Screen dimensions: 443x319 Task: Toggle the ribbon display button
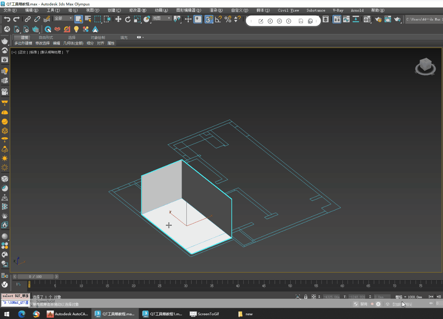(337, 19)
